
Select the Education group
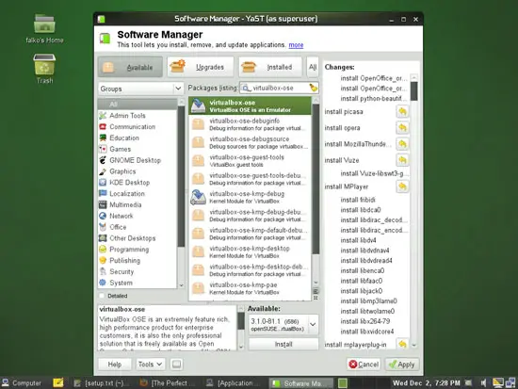tap(138, 138)
